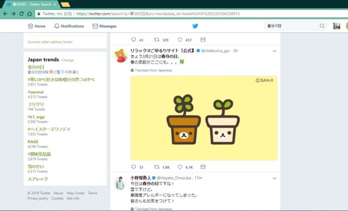Open the Ads info footer link

tap(73, 198)
